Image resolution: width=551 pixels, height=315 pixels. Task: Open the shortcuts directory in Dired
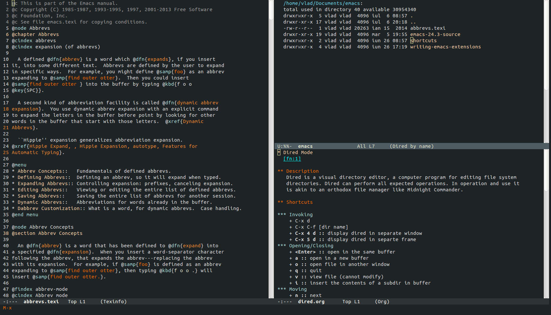point(423,41)
